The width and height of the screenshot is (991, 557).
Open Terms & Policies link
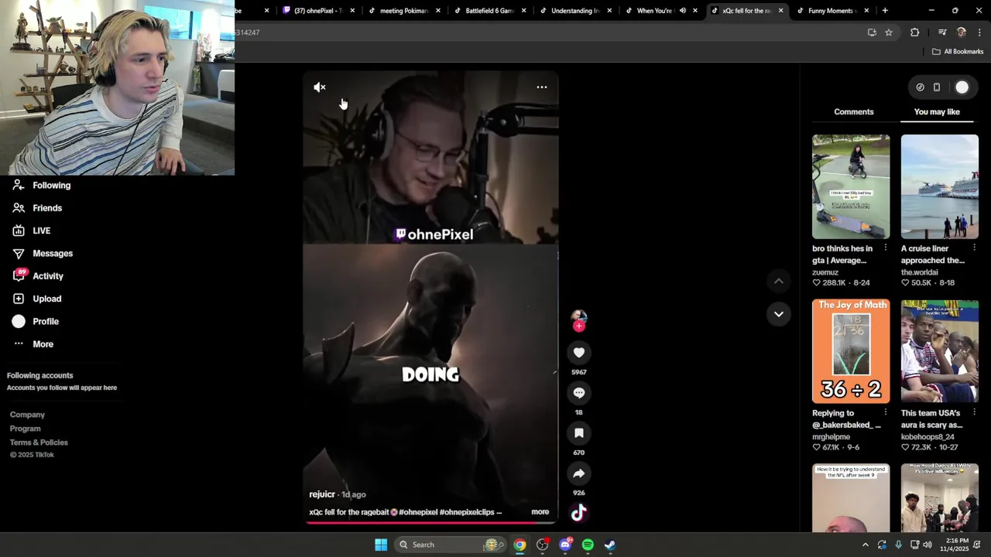pyautogui.click(x=39, y=443)
